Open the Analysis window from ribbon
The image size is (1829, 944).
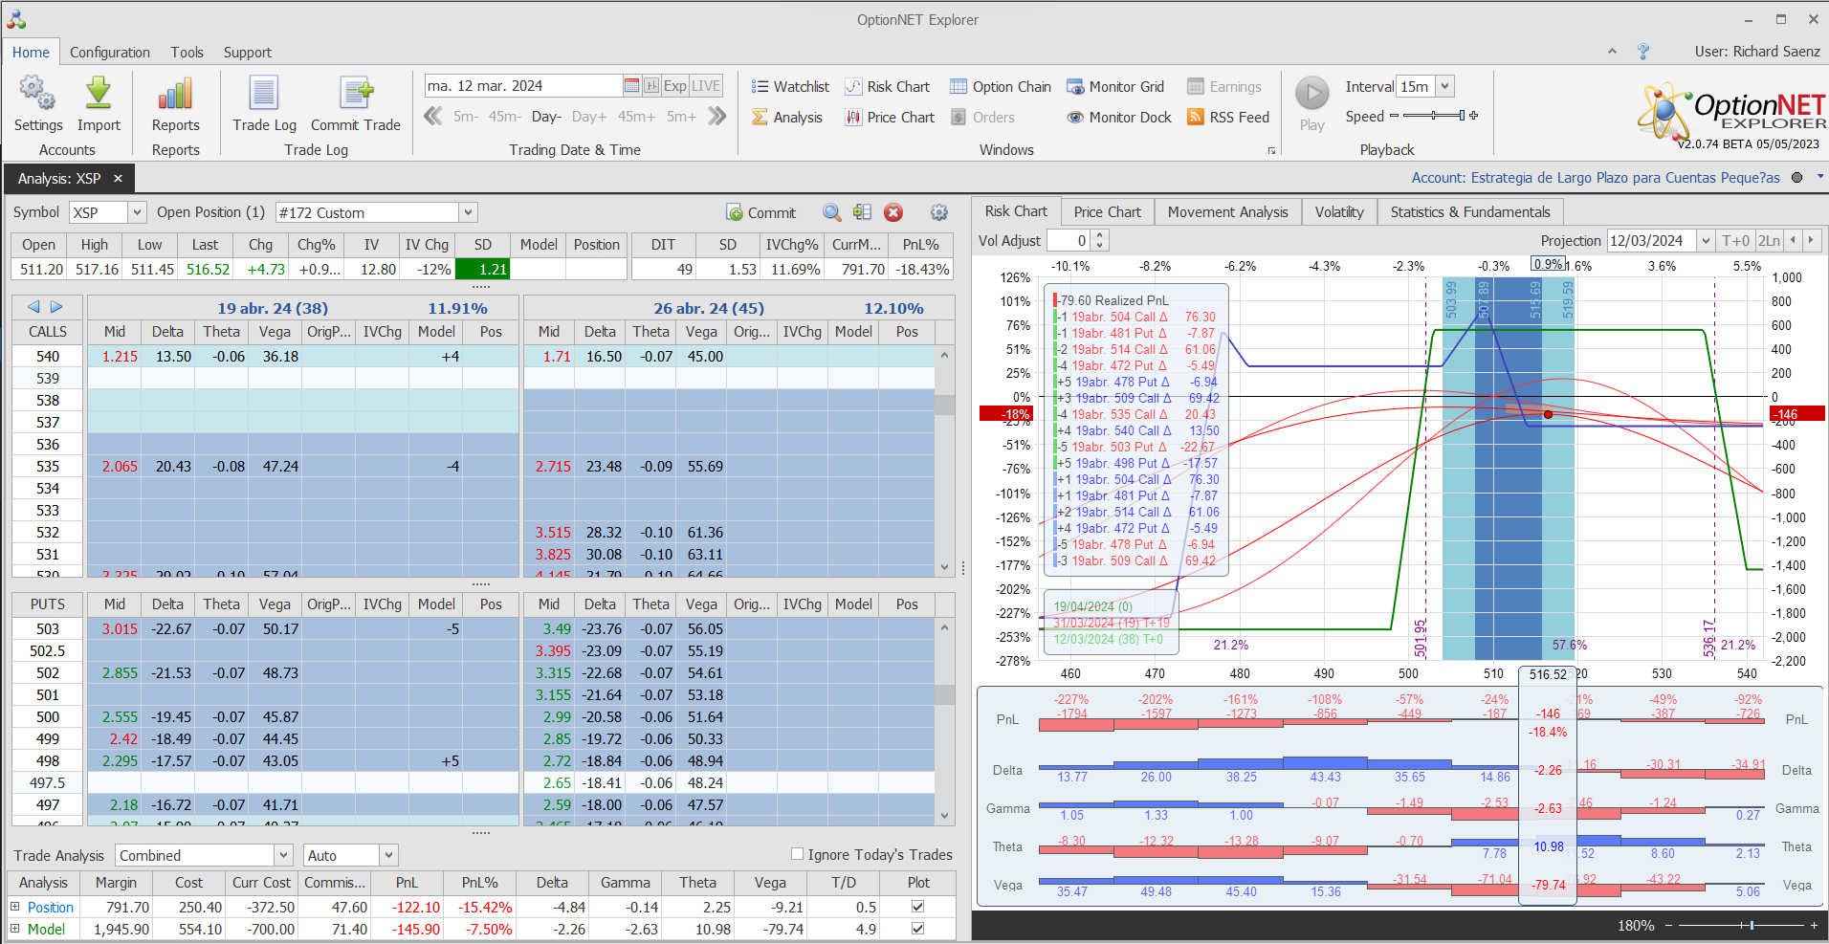(x=787, y=118)
